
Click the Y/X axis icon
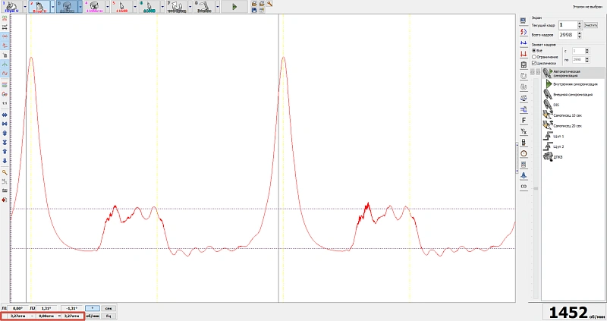[524, 131]
